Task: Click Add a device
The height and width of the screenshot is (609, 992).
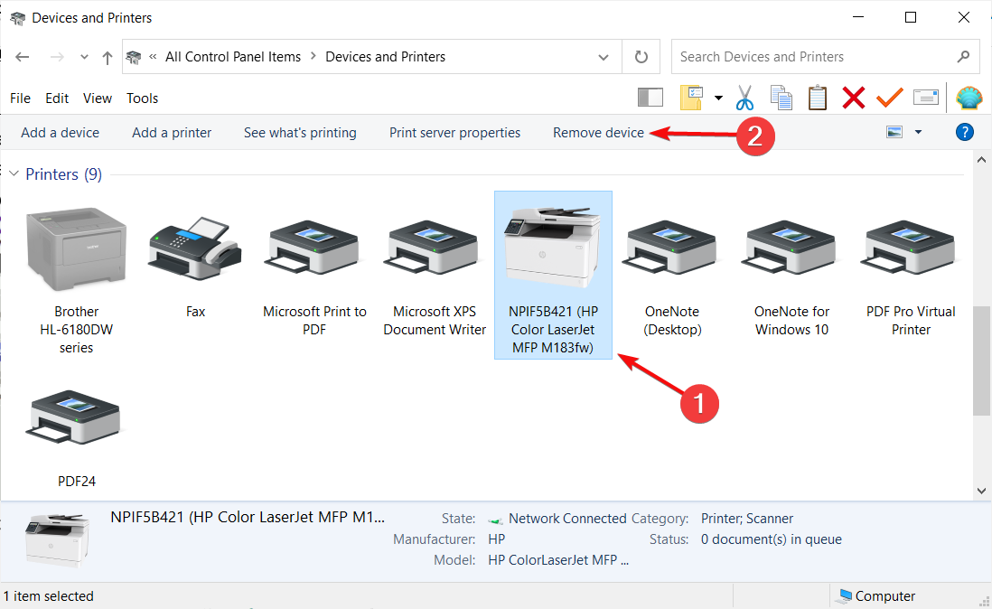Action: click(x=61, y=133)
